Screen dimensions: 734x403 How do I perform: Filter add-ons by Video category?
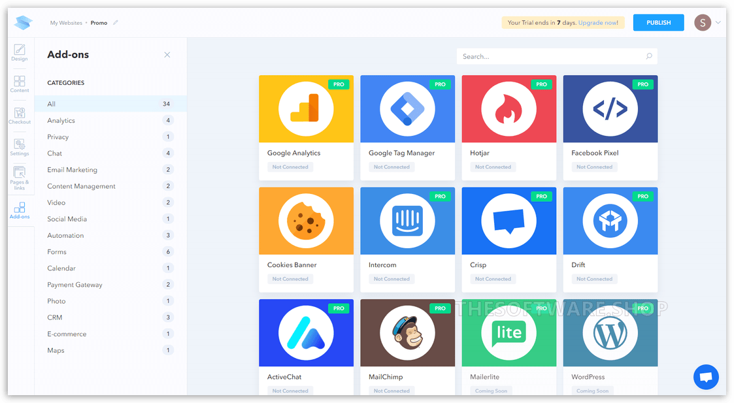110,202
